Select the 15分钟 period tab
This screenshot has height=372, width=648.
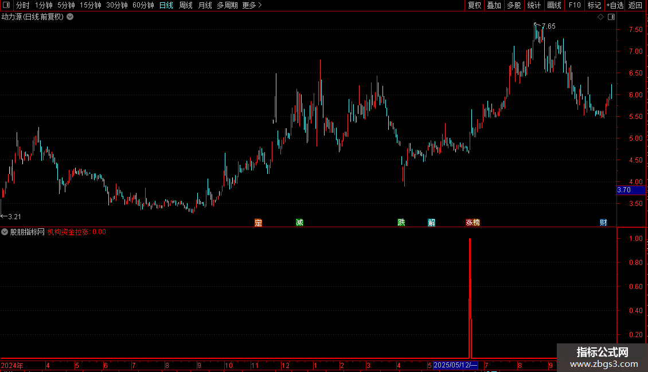click(91, 5)
